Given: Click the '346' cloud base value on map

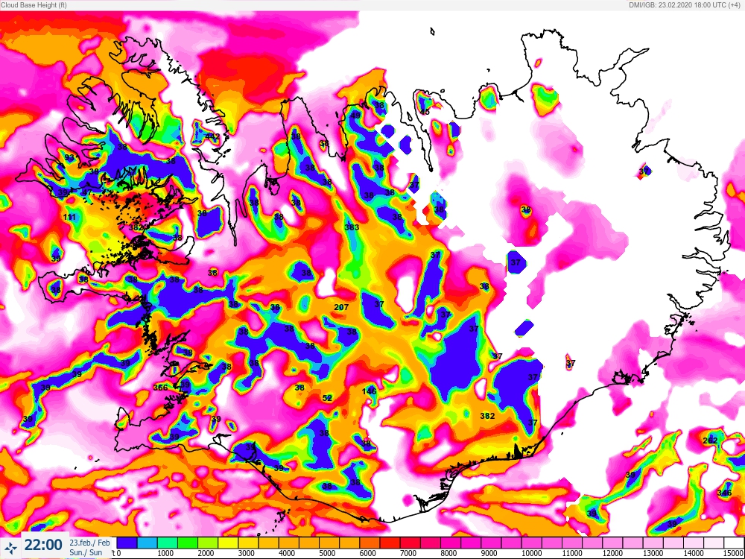Looking at the screenshot, I should pos(725,493).
